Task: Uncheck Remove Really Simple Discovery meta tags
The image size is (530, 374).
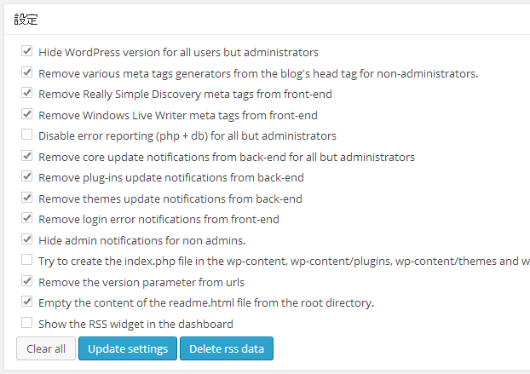Action: 26,93
